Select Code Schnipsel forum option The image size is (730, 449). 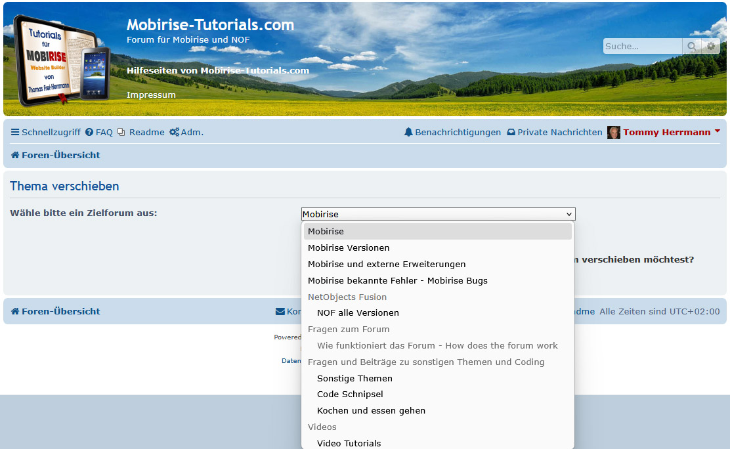pyautogui.click(x=350, y=395)
